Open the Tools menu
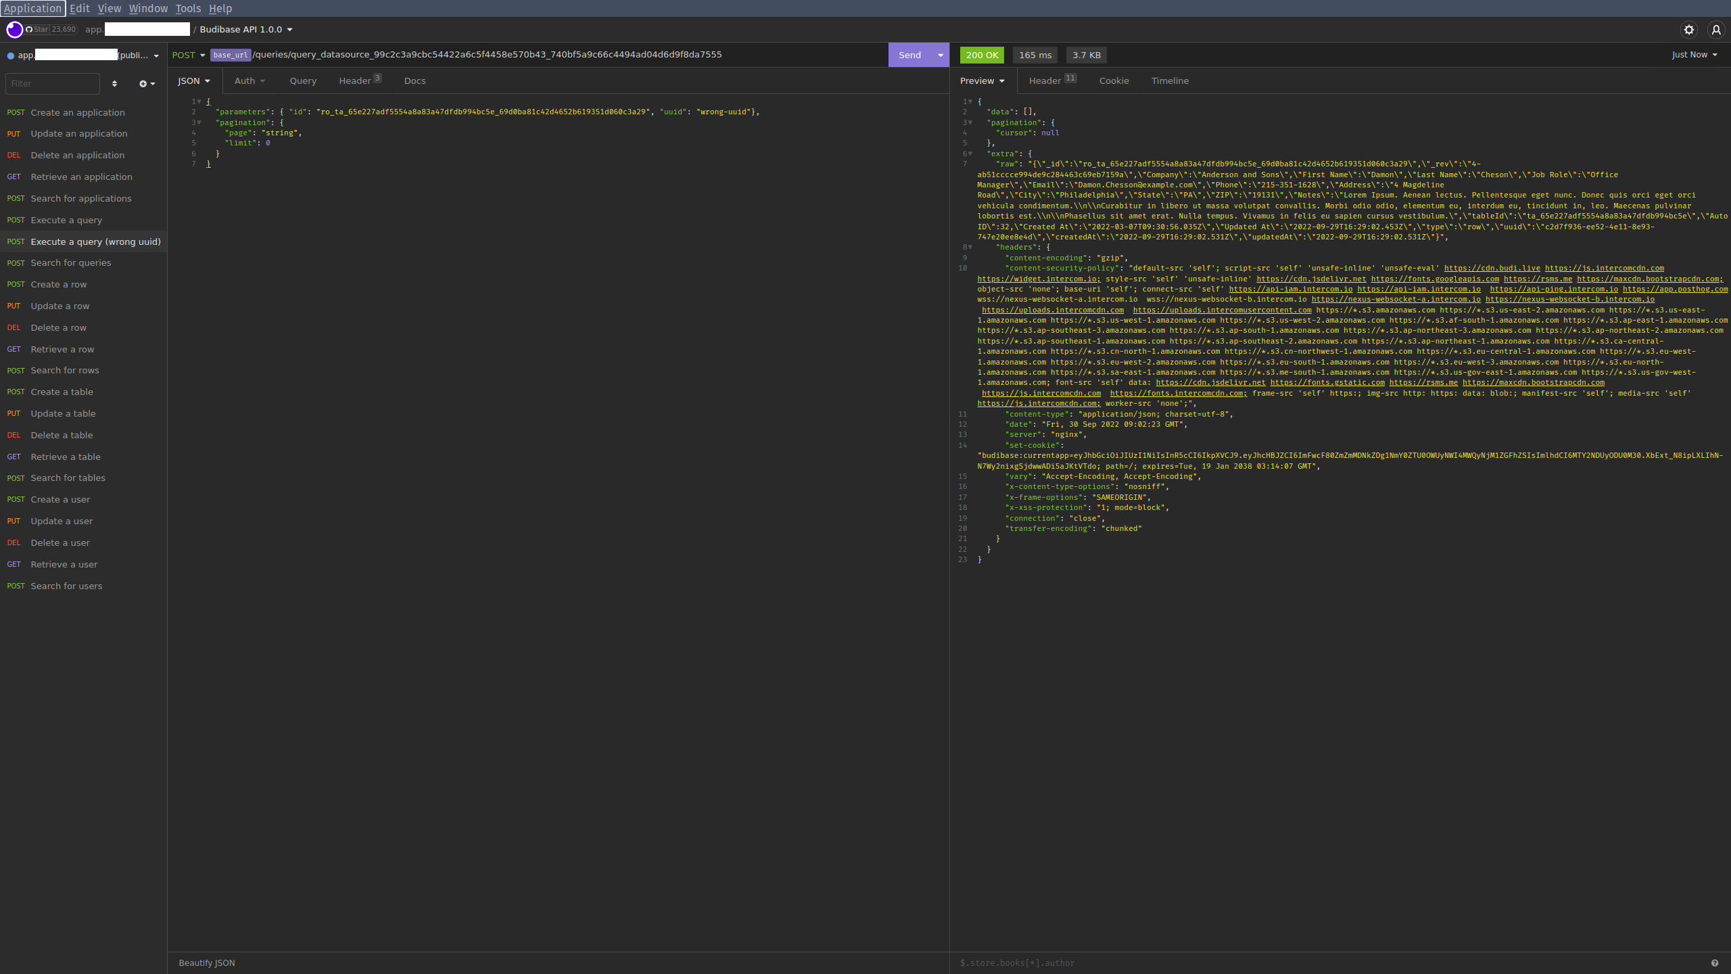The image size is (1731, 974). pyautogui.click(x=187, y=9)
